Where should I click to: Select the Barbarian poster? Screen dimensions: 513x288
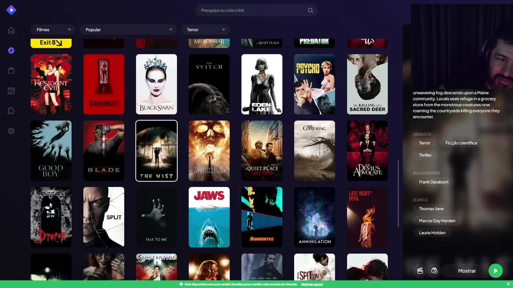pos(104,84)
